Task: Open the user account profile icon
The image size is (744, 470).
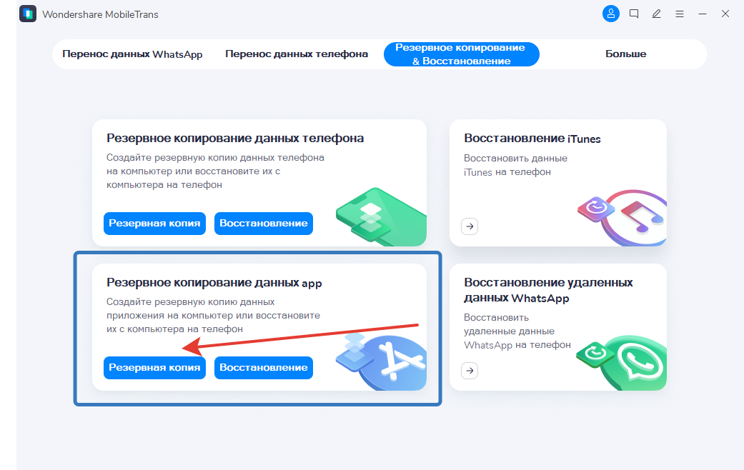Action: point(610,14)
